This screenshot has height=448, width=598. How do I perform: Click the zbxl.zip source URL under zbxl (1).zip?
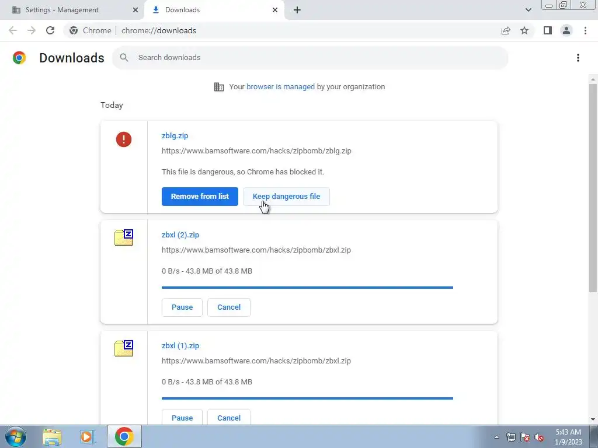(256, 361)
